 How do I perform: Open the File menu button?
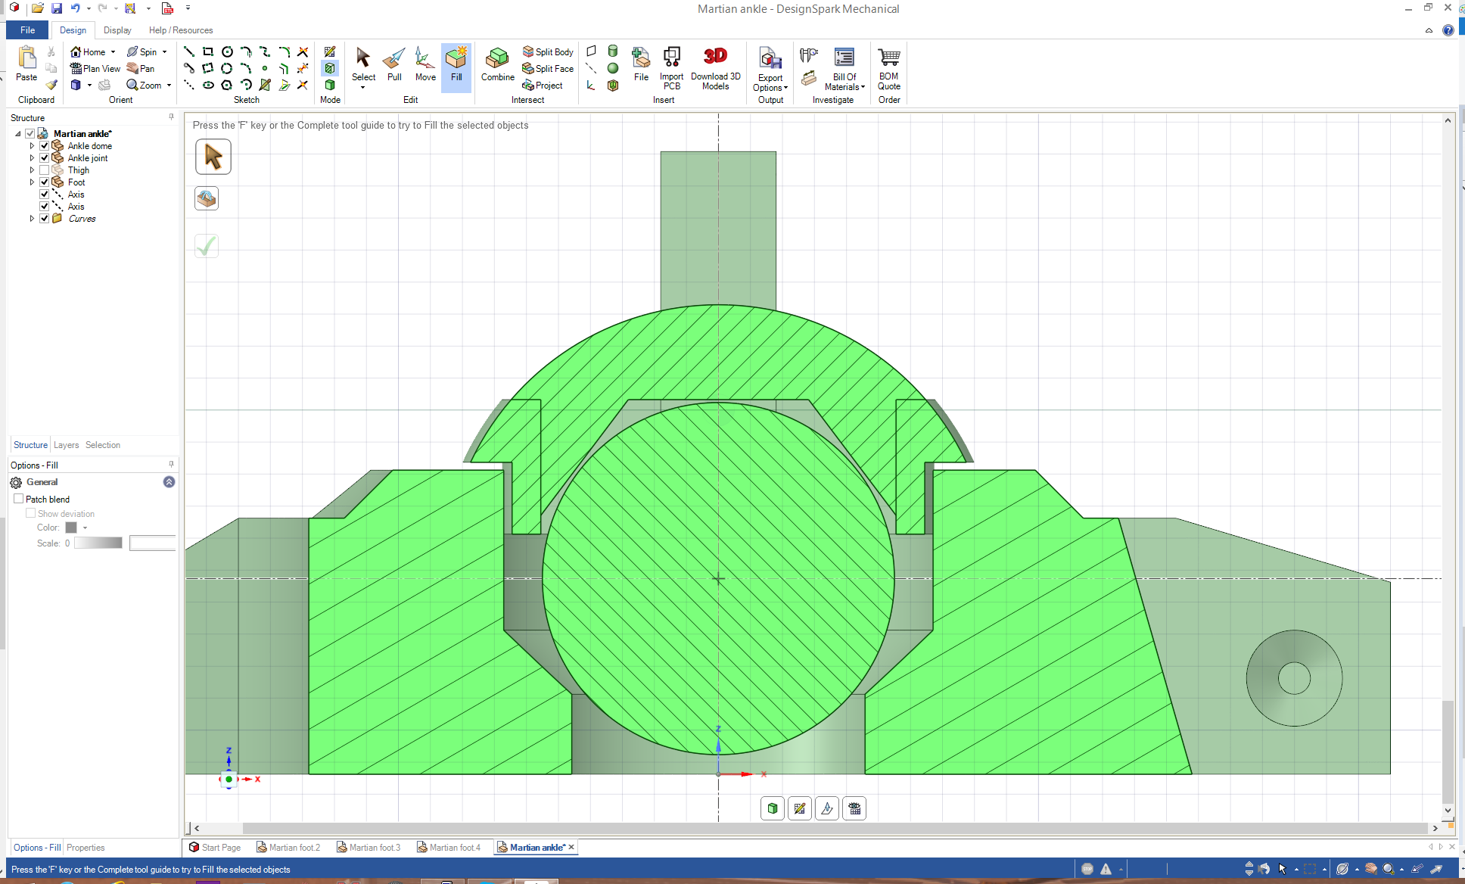click(x=27, y=30)
